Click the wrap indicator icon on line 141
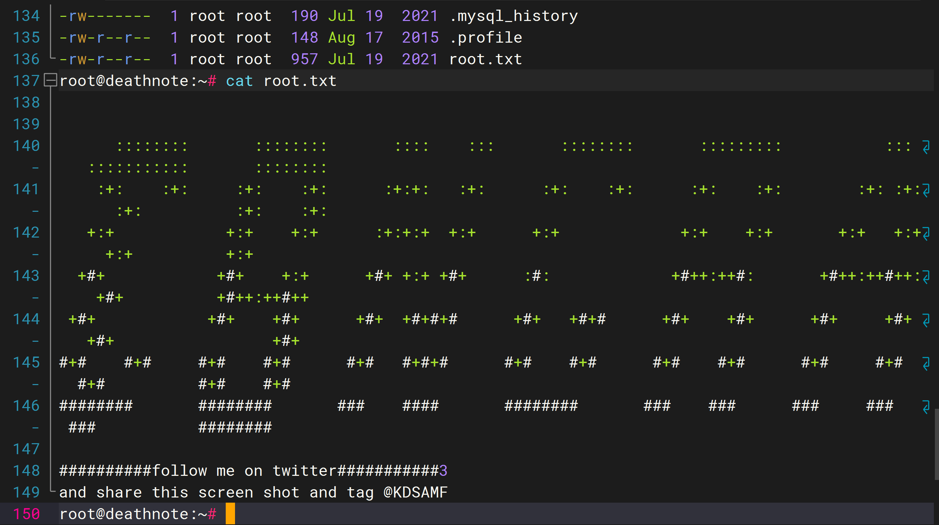Screen dimensions: 939x525 tap(926, 190)
